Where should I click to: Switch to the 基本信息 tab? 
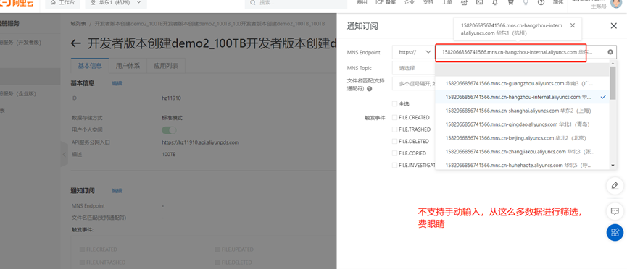(90, 66)
